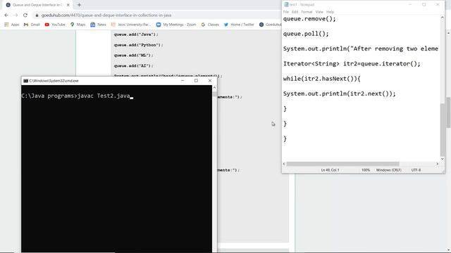Open the Apps bookmark
451x253 pixels.
[x=12, y=25]
